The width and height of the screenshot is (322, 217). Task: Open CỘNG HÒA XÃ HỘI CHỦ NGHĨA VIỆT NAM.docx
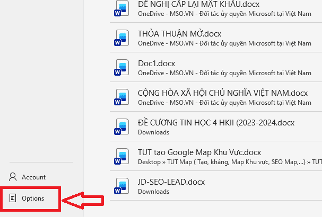pos(222,93)
